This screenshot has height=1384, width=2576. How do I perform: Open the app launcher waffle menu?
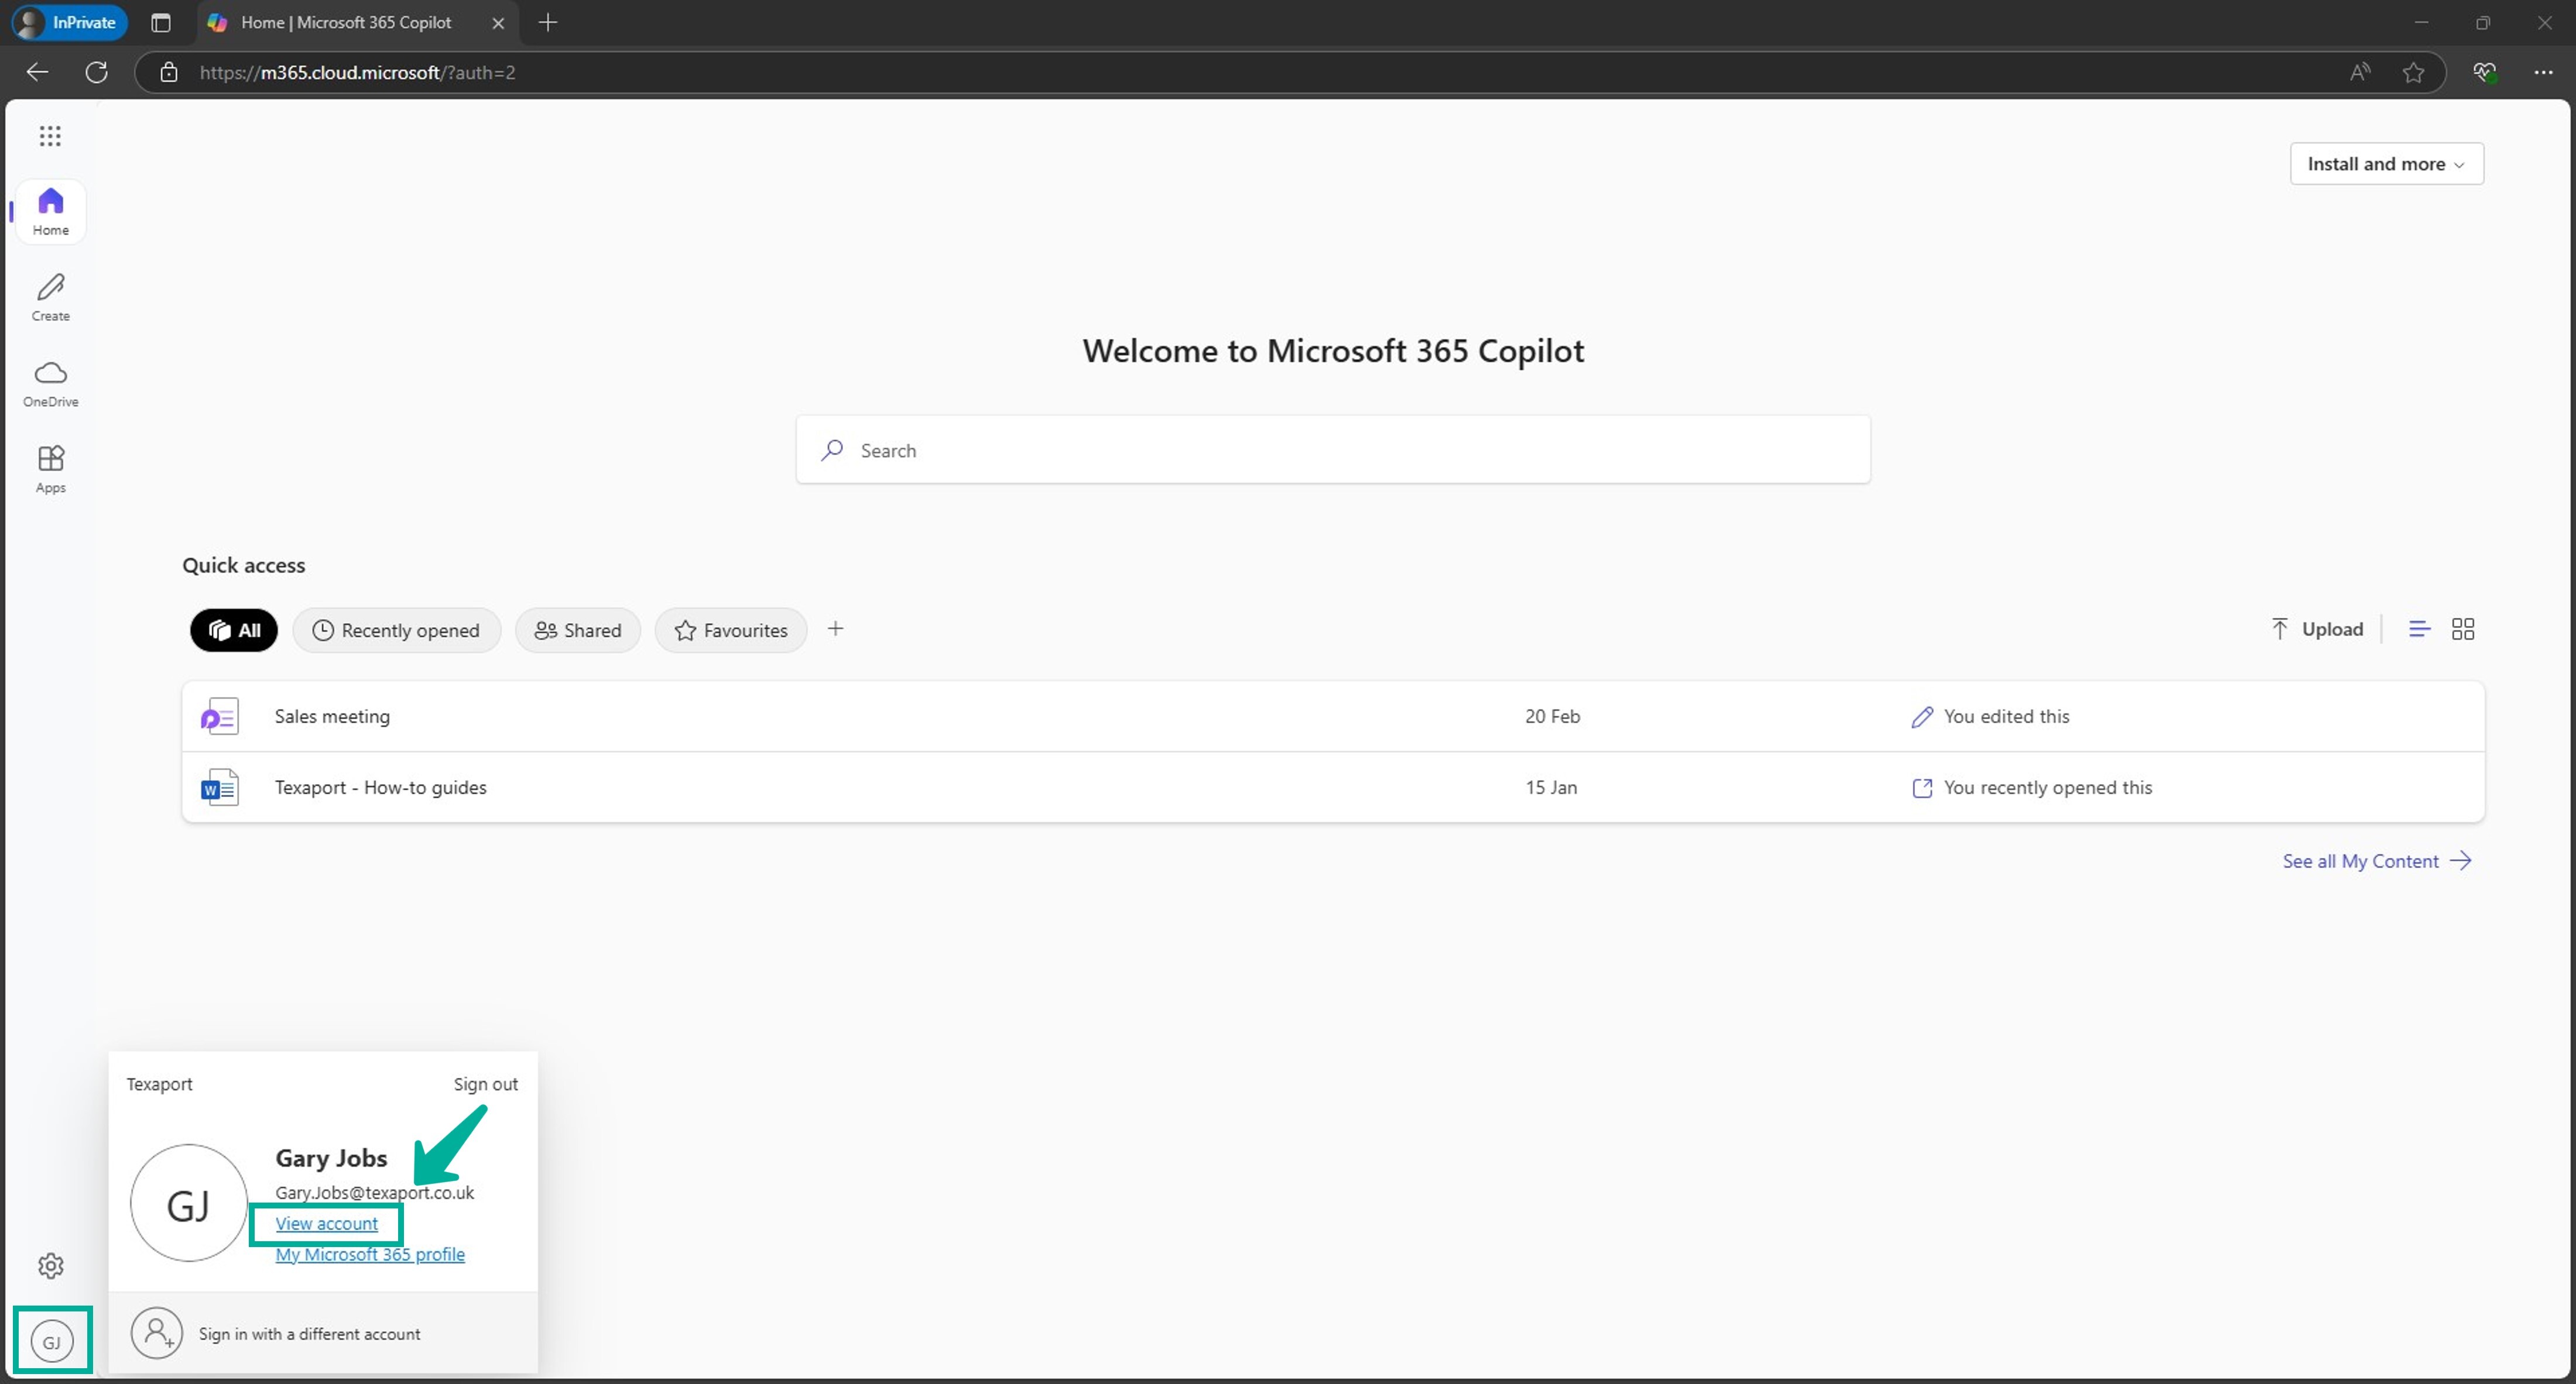pos(50,135)
